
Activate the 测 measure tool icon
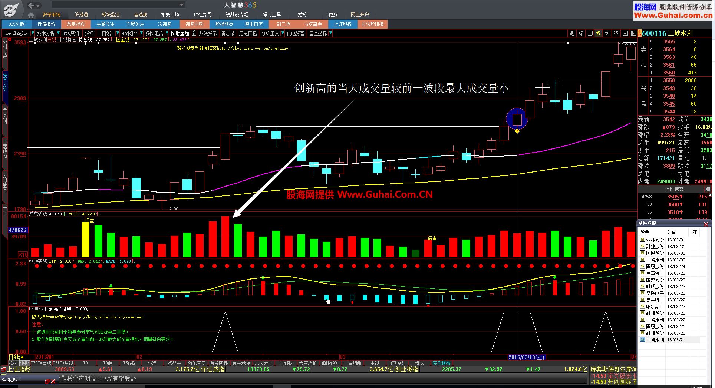tap(572, 33)
